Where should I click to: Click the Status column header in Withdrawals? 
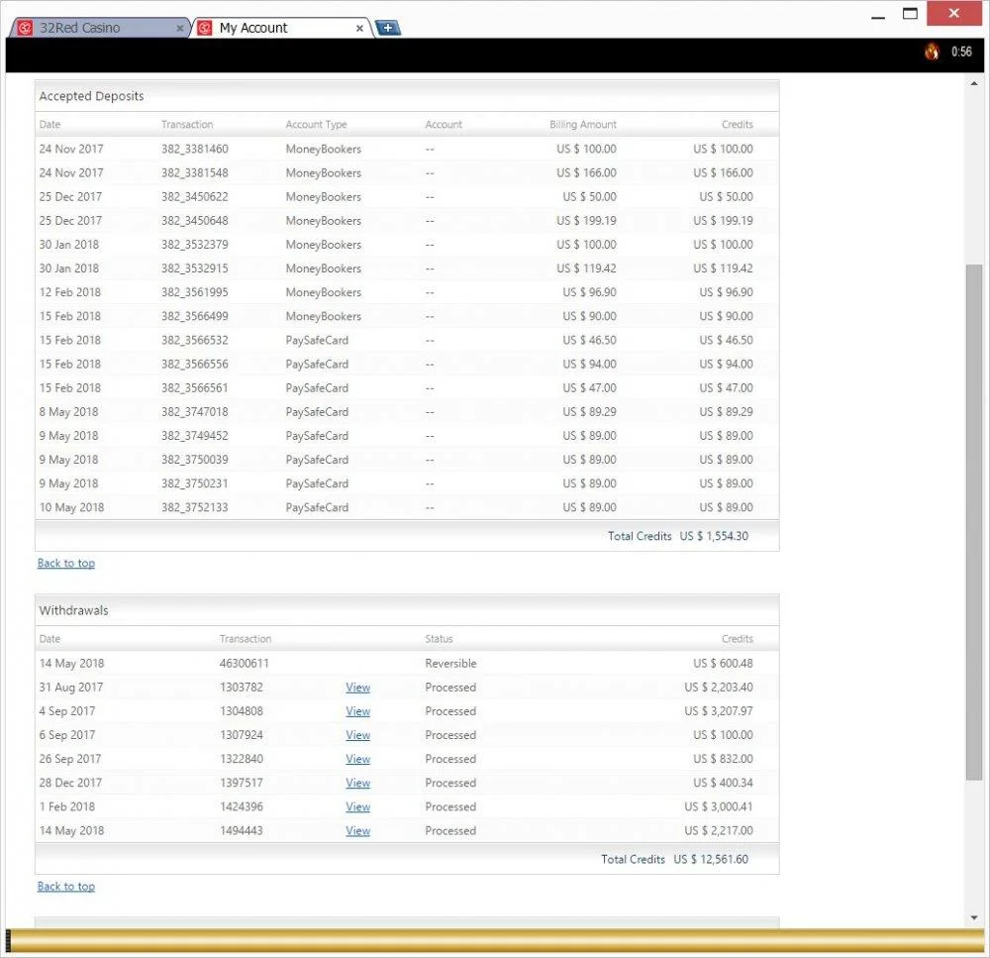coord(439,639)
